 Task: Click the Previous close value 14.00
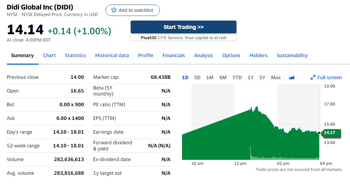pyautogui.click(x=77, y=77)
